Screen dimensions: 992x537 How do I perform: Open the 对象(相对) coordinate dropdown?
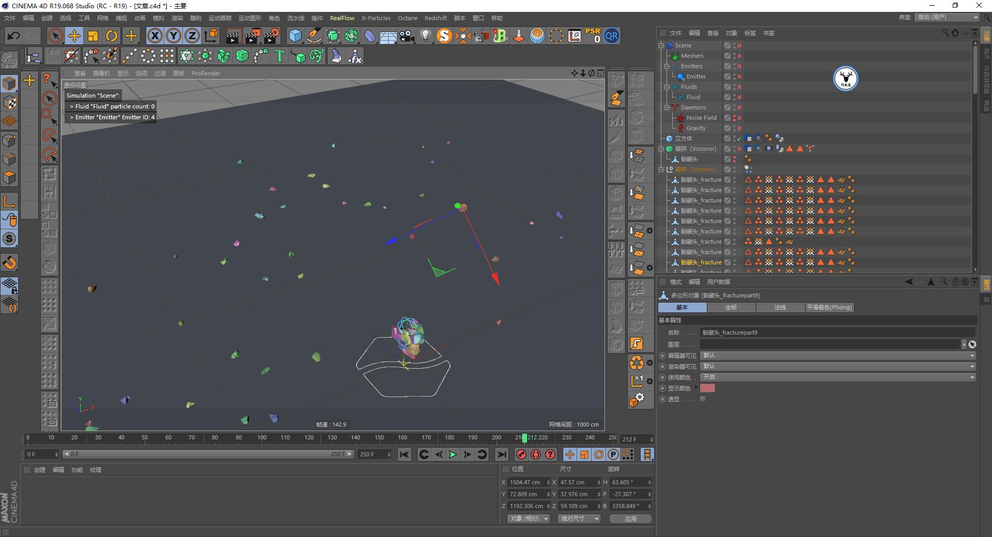click(528, 518)
